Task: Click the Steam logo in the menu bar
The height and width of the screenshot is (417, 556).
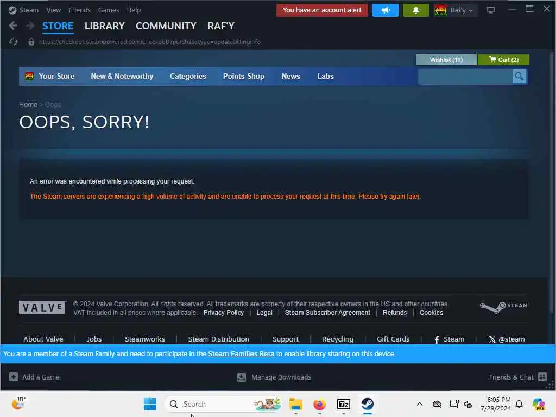Action: (x=12, y=10)
